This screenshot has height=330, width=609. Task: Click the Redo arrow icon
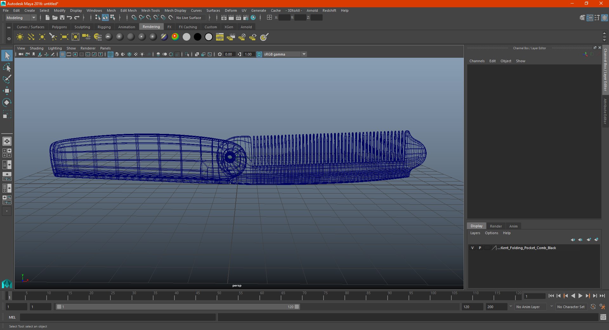[x=77, y=17]
